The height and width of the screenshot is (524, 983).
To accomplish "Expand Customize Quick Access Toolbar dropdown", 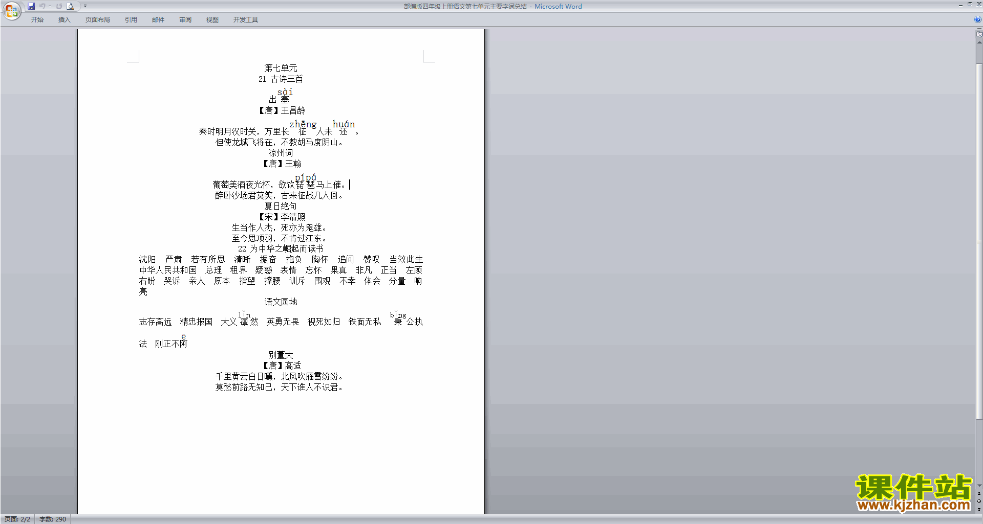I will 85,6.
